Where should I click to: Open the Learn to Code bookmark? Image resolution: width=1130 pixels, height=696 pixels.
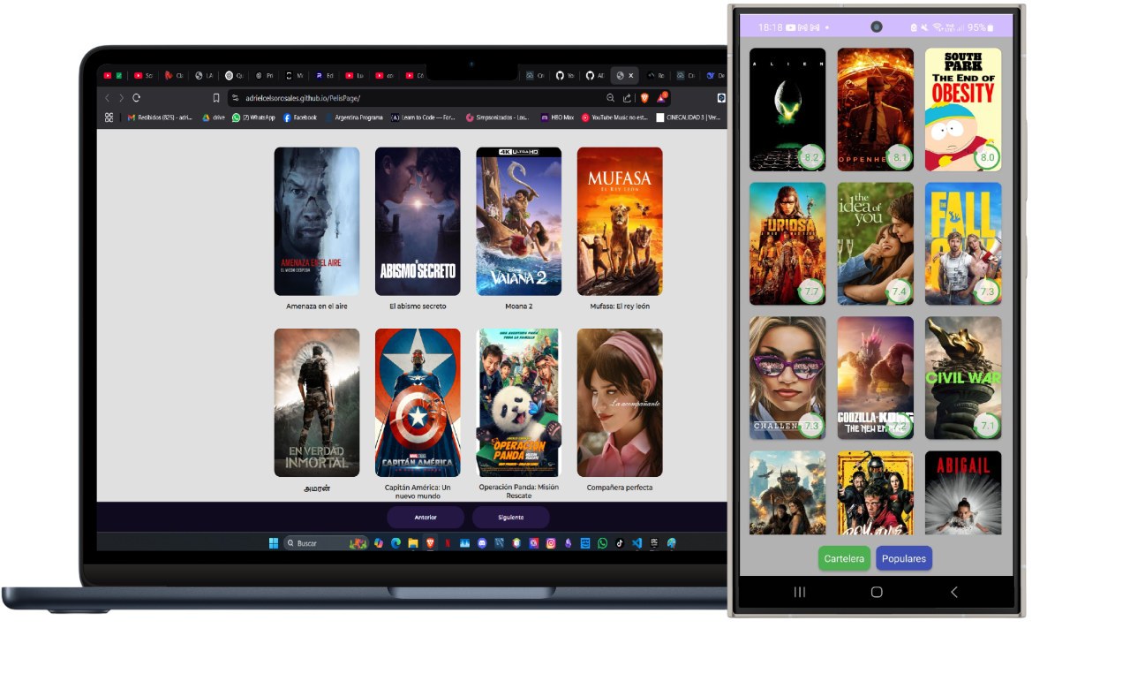click(423, 117)
